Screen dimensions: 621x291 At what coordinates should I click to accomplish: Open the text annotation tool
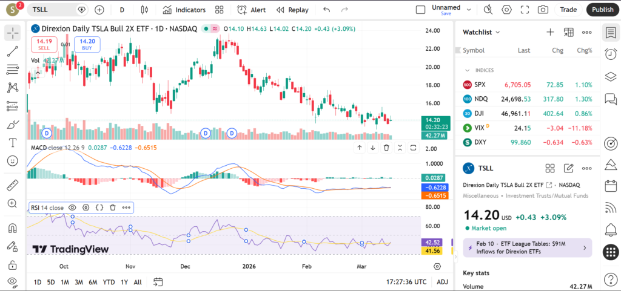point(12,143)
